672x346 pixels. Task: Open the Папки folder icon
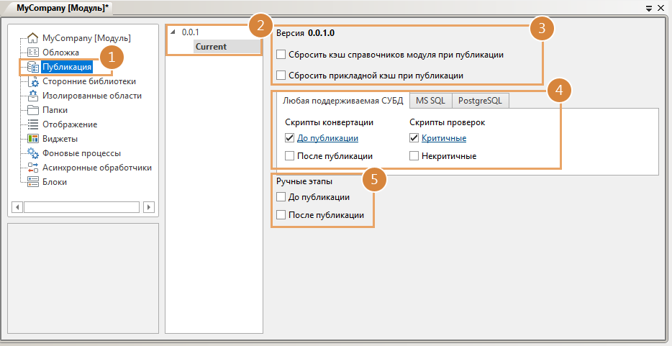click(32, 110)
